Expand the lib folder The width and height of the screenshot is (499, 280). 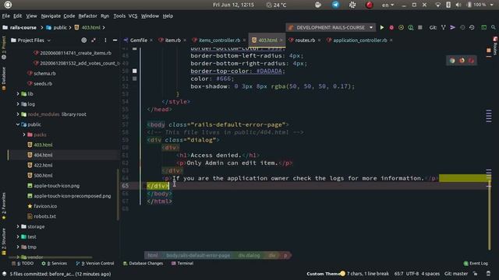coord(18,93)
